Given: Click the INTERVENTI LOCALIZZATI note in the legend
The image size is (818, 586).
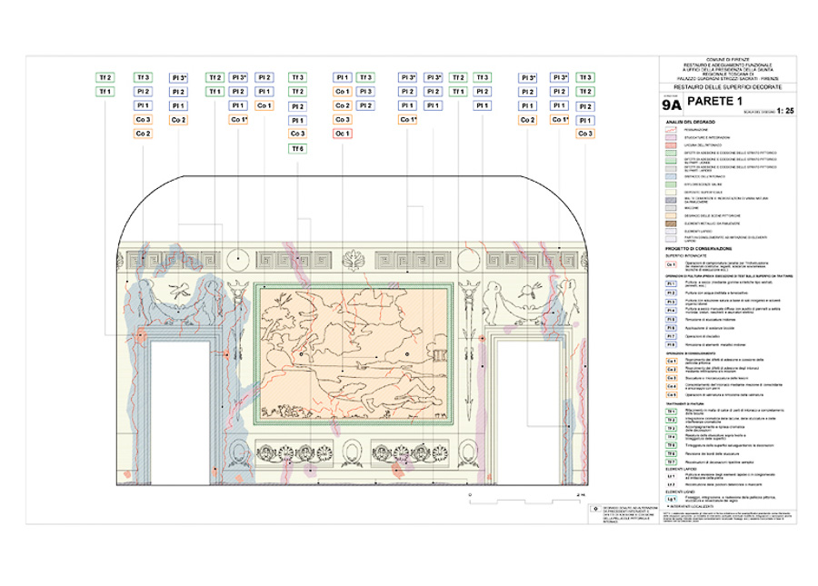Looking at the screenshot, I should 692,506.
